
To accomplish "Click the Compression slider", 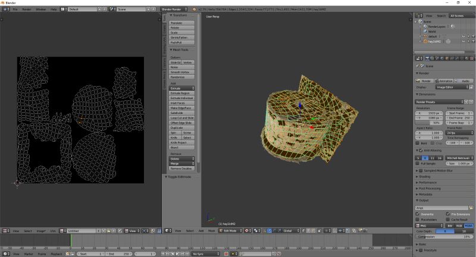I will coord(444,237).
